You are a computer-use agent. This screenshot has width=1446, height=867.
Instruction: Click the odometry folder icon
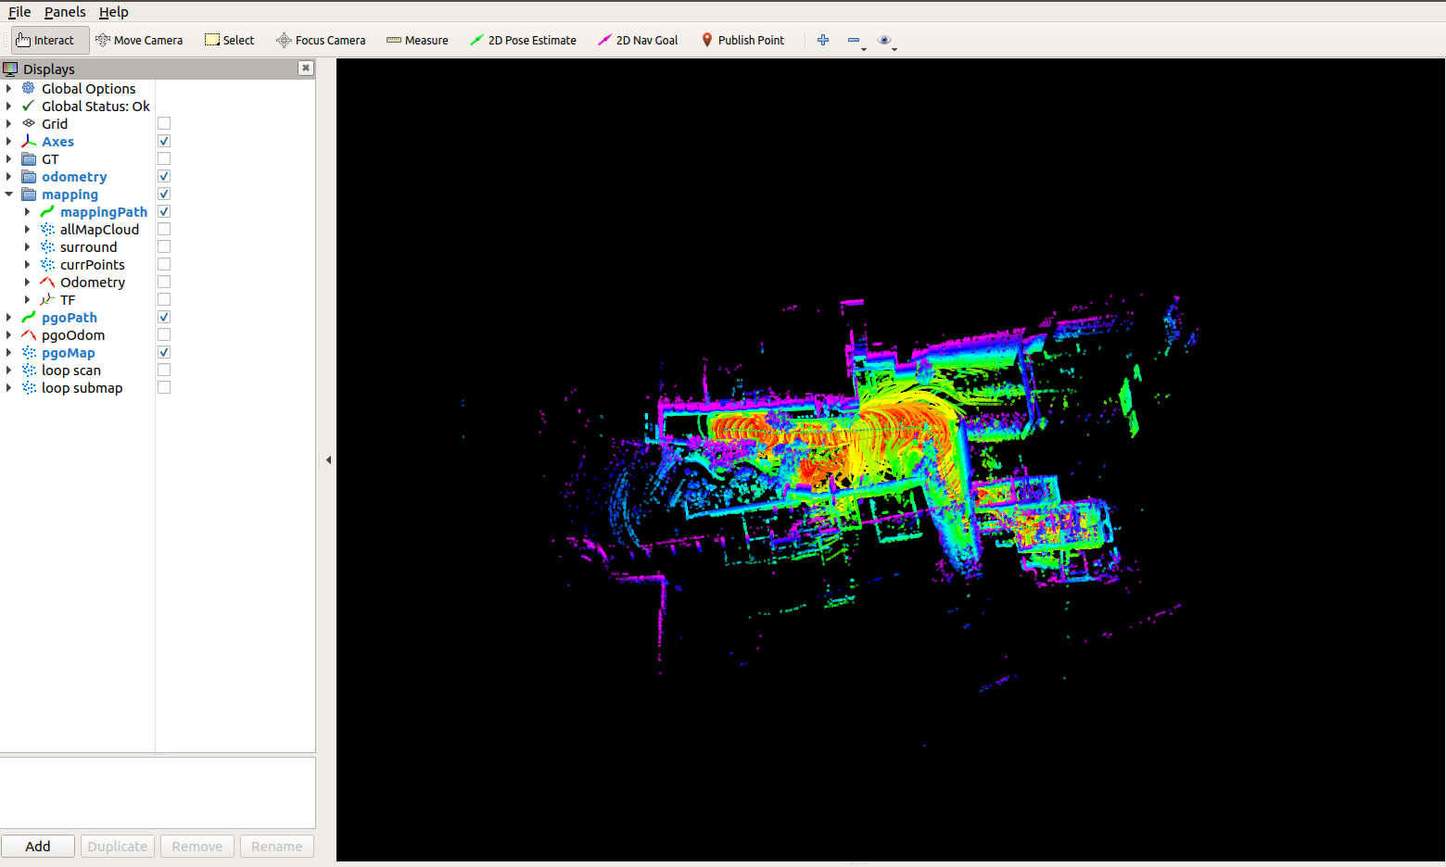coord(29,176)
